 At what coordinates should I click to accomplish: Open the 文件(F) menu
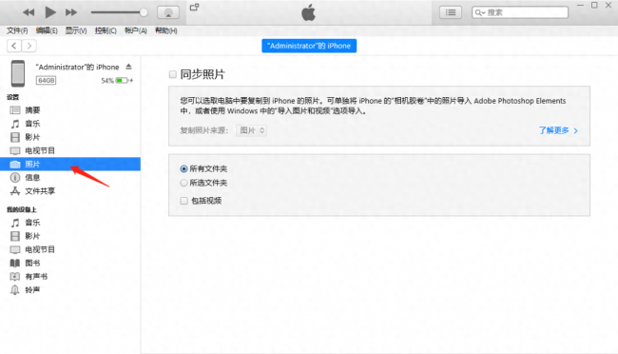[17, 30]
